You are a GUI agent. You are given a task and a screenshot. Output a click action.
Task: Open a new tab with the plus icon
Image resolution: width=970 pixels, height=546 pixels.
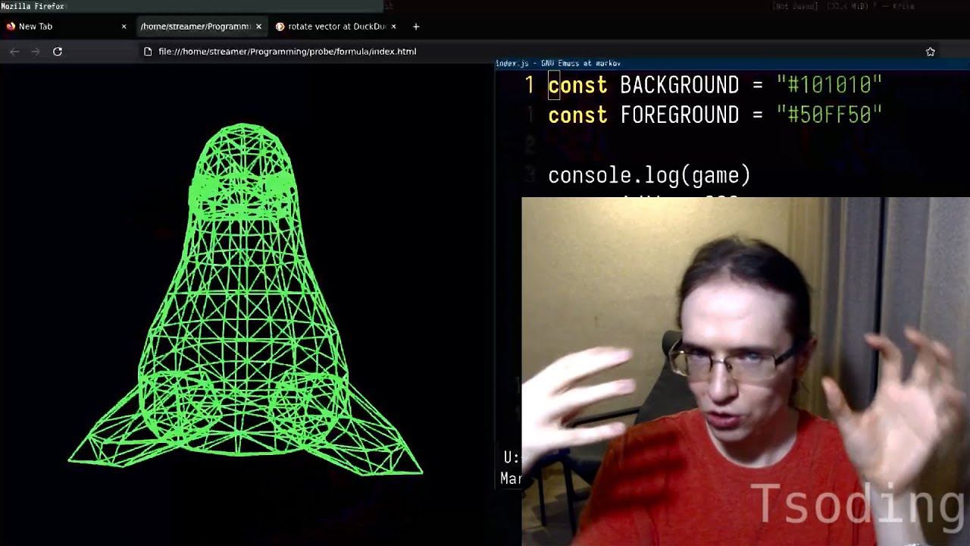click(415, 27)
